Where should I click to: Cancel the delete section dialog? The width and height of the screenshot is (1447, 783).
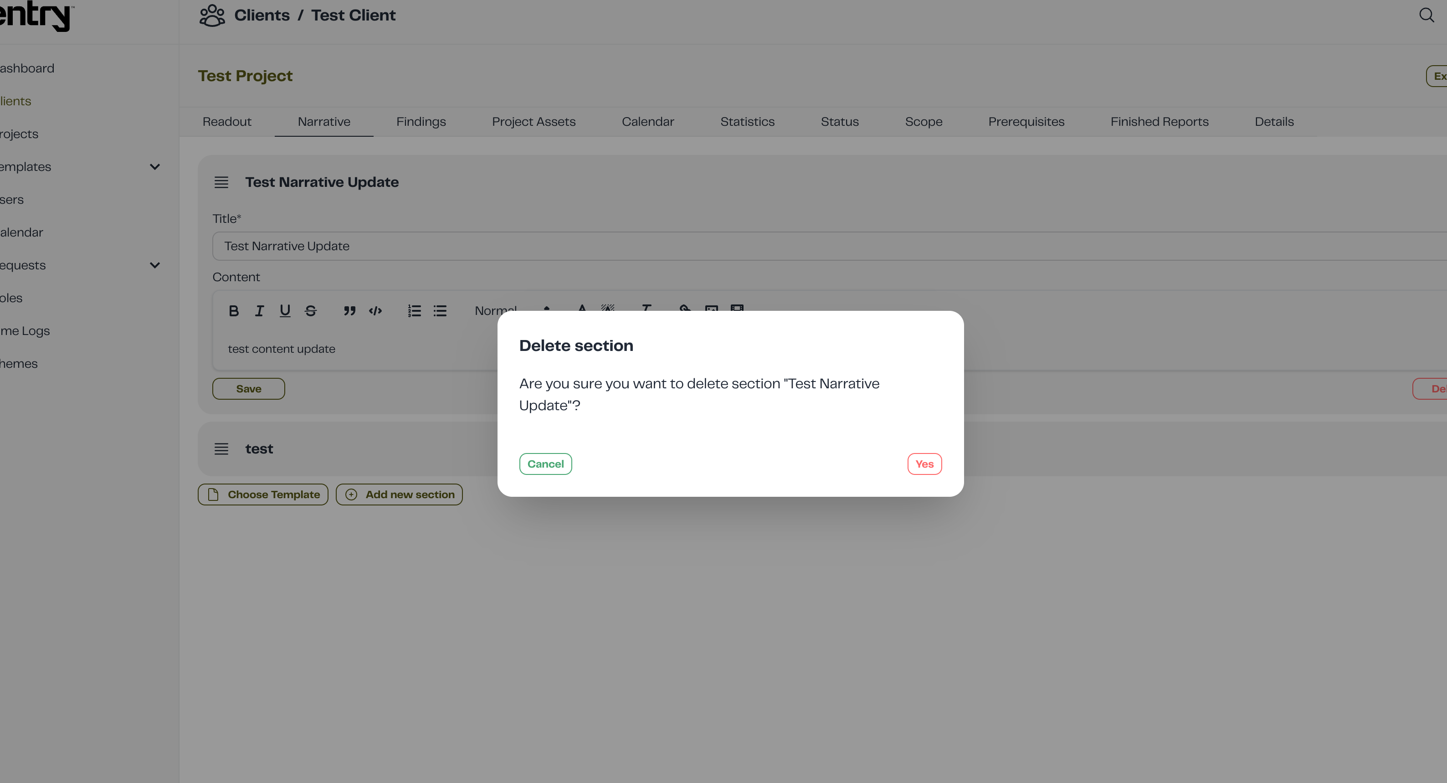coord(545,464)
